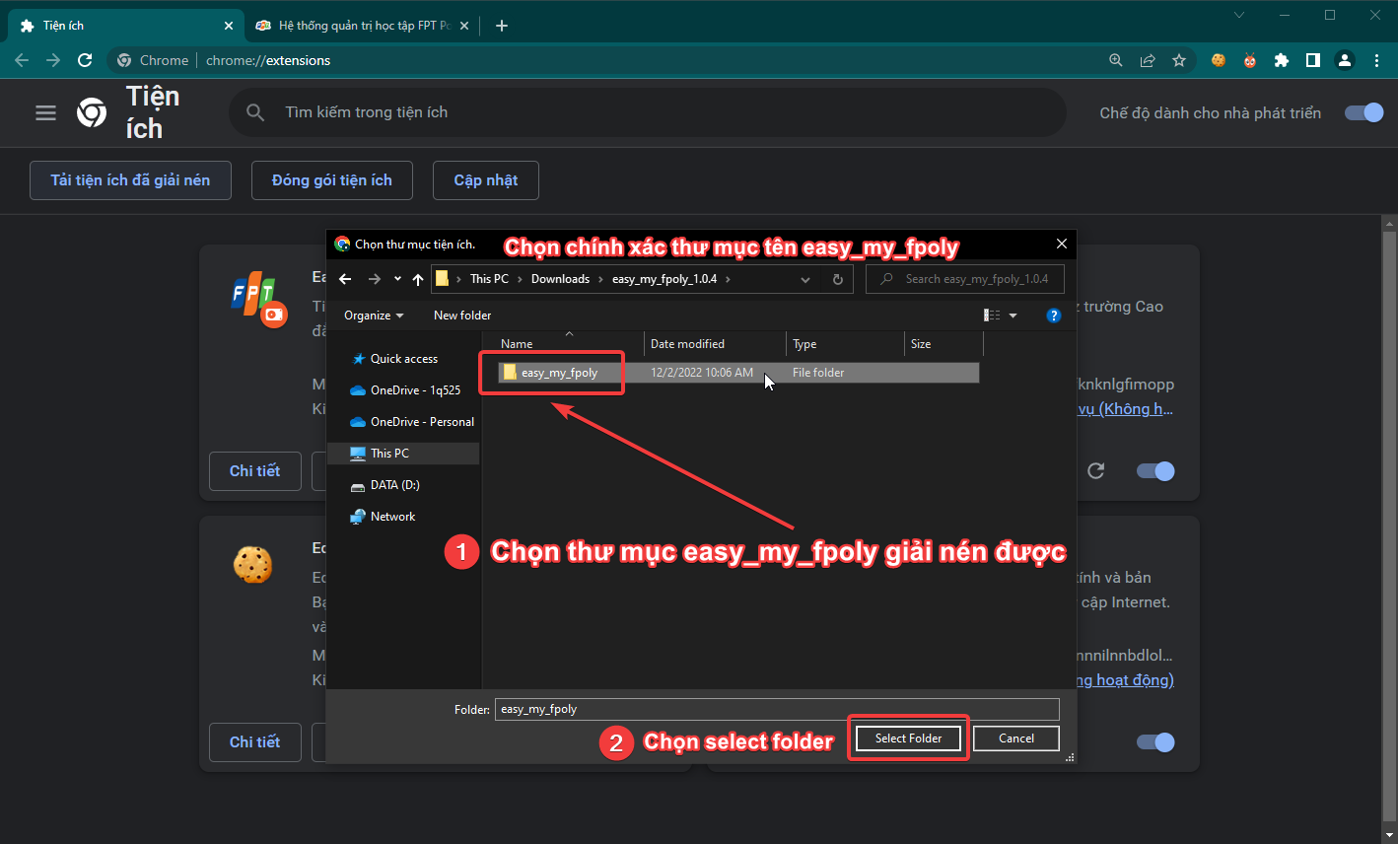Open the hamburger menu on extensions page
The width and height of the screenshot is (1398, 844).
[45, 112]
